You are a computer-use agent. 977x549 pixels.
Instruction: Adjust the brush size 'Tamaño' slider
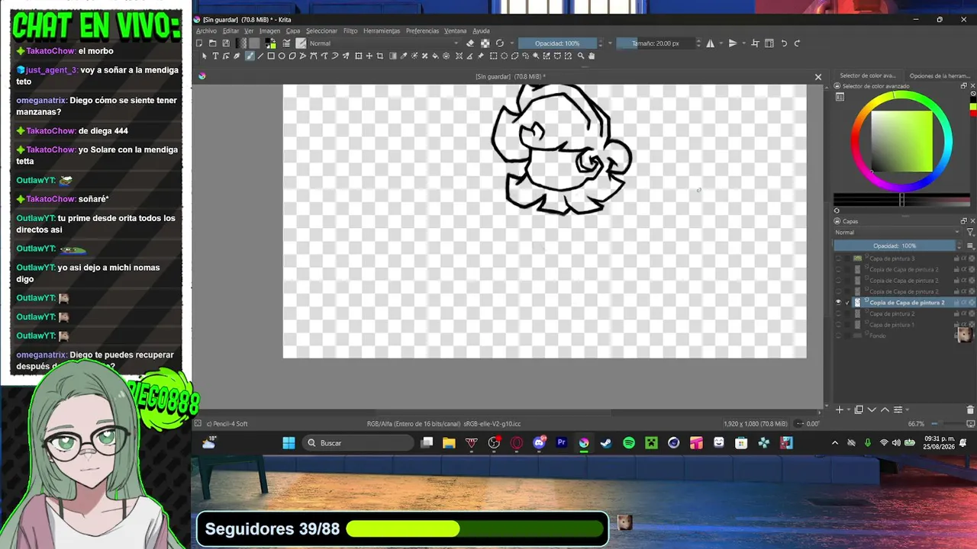tap(656, 43)
